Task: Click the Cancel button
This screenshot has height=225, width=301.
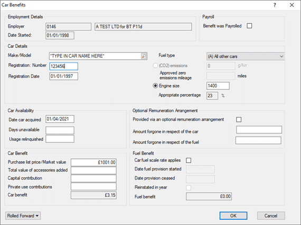Action: coord(271,216)
